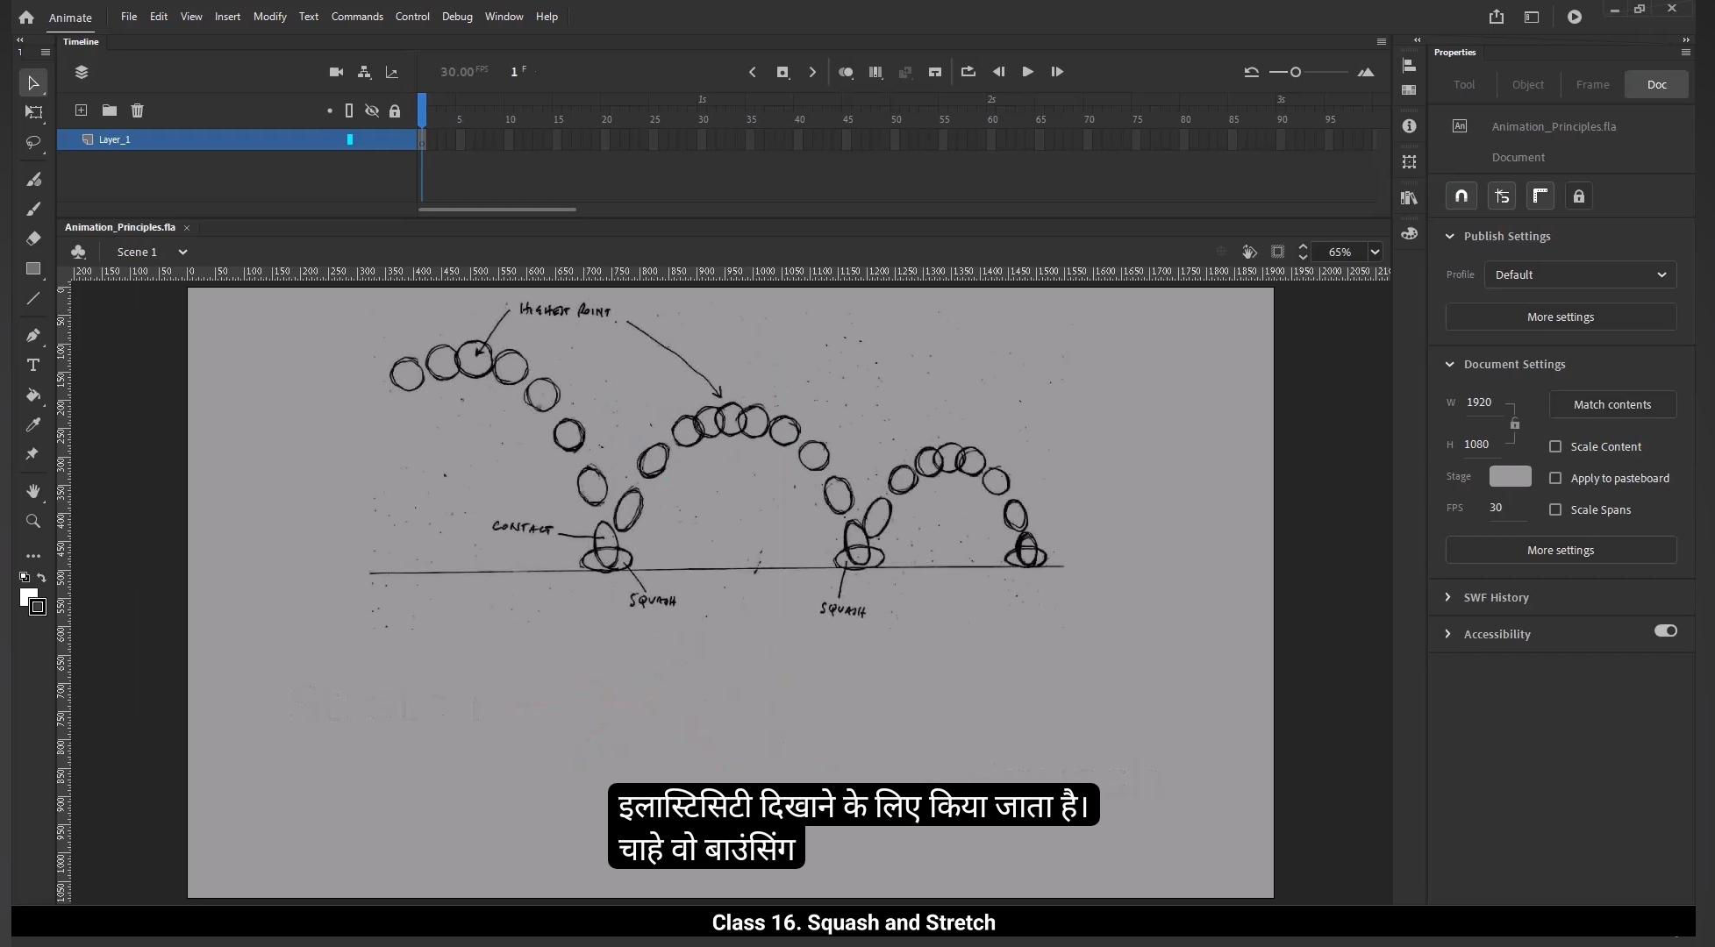The image size is (1715, 947).
Task: Toggle lock all layers icon
Action: [x=395, y=110]
